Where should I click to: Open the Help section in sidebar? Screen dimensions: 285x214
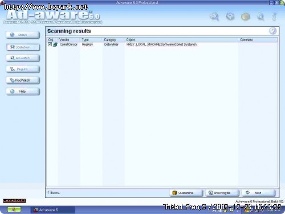coord(23,91)
